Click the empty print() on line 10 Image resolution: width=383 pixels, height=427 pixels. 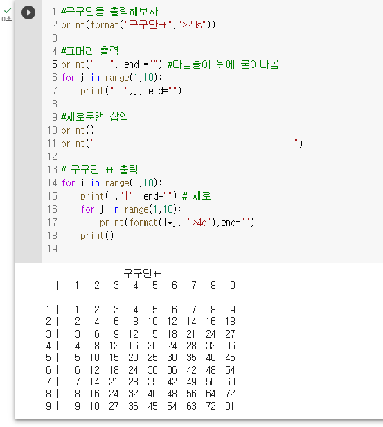78,130
